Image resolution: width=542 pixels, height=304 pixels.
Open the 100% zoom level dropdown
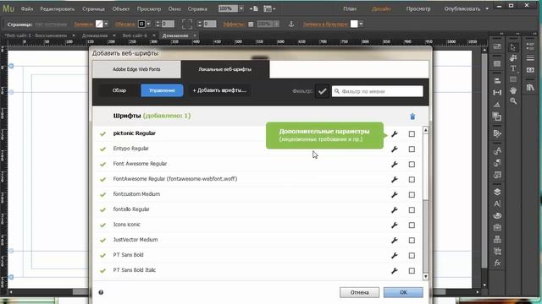click(241, 8)
